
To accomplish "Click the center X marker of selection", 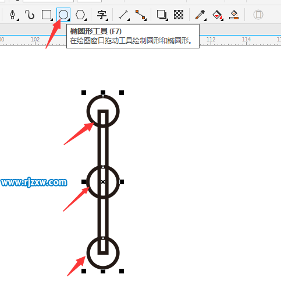I will [103, 182].
